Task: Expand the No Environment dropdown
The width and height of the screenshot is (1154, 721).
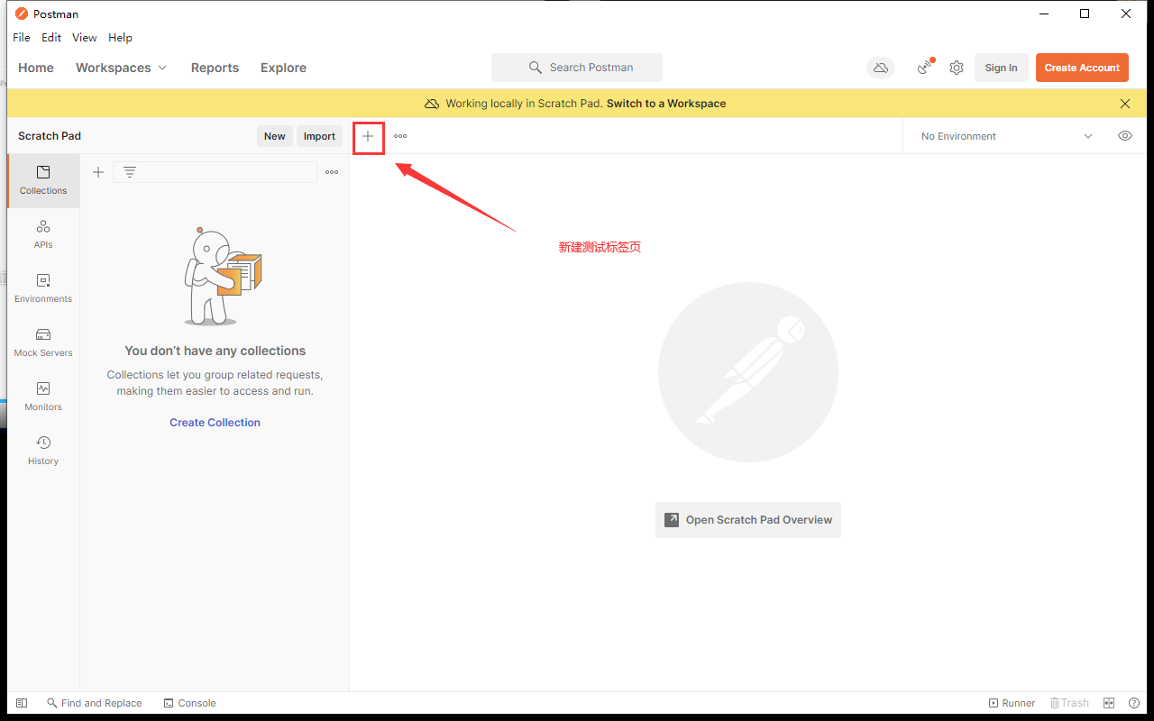Action: [1007, 136]
